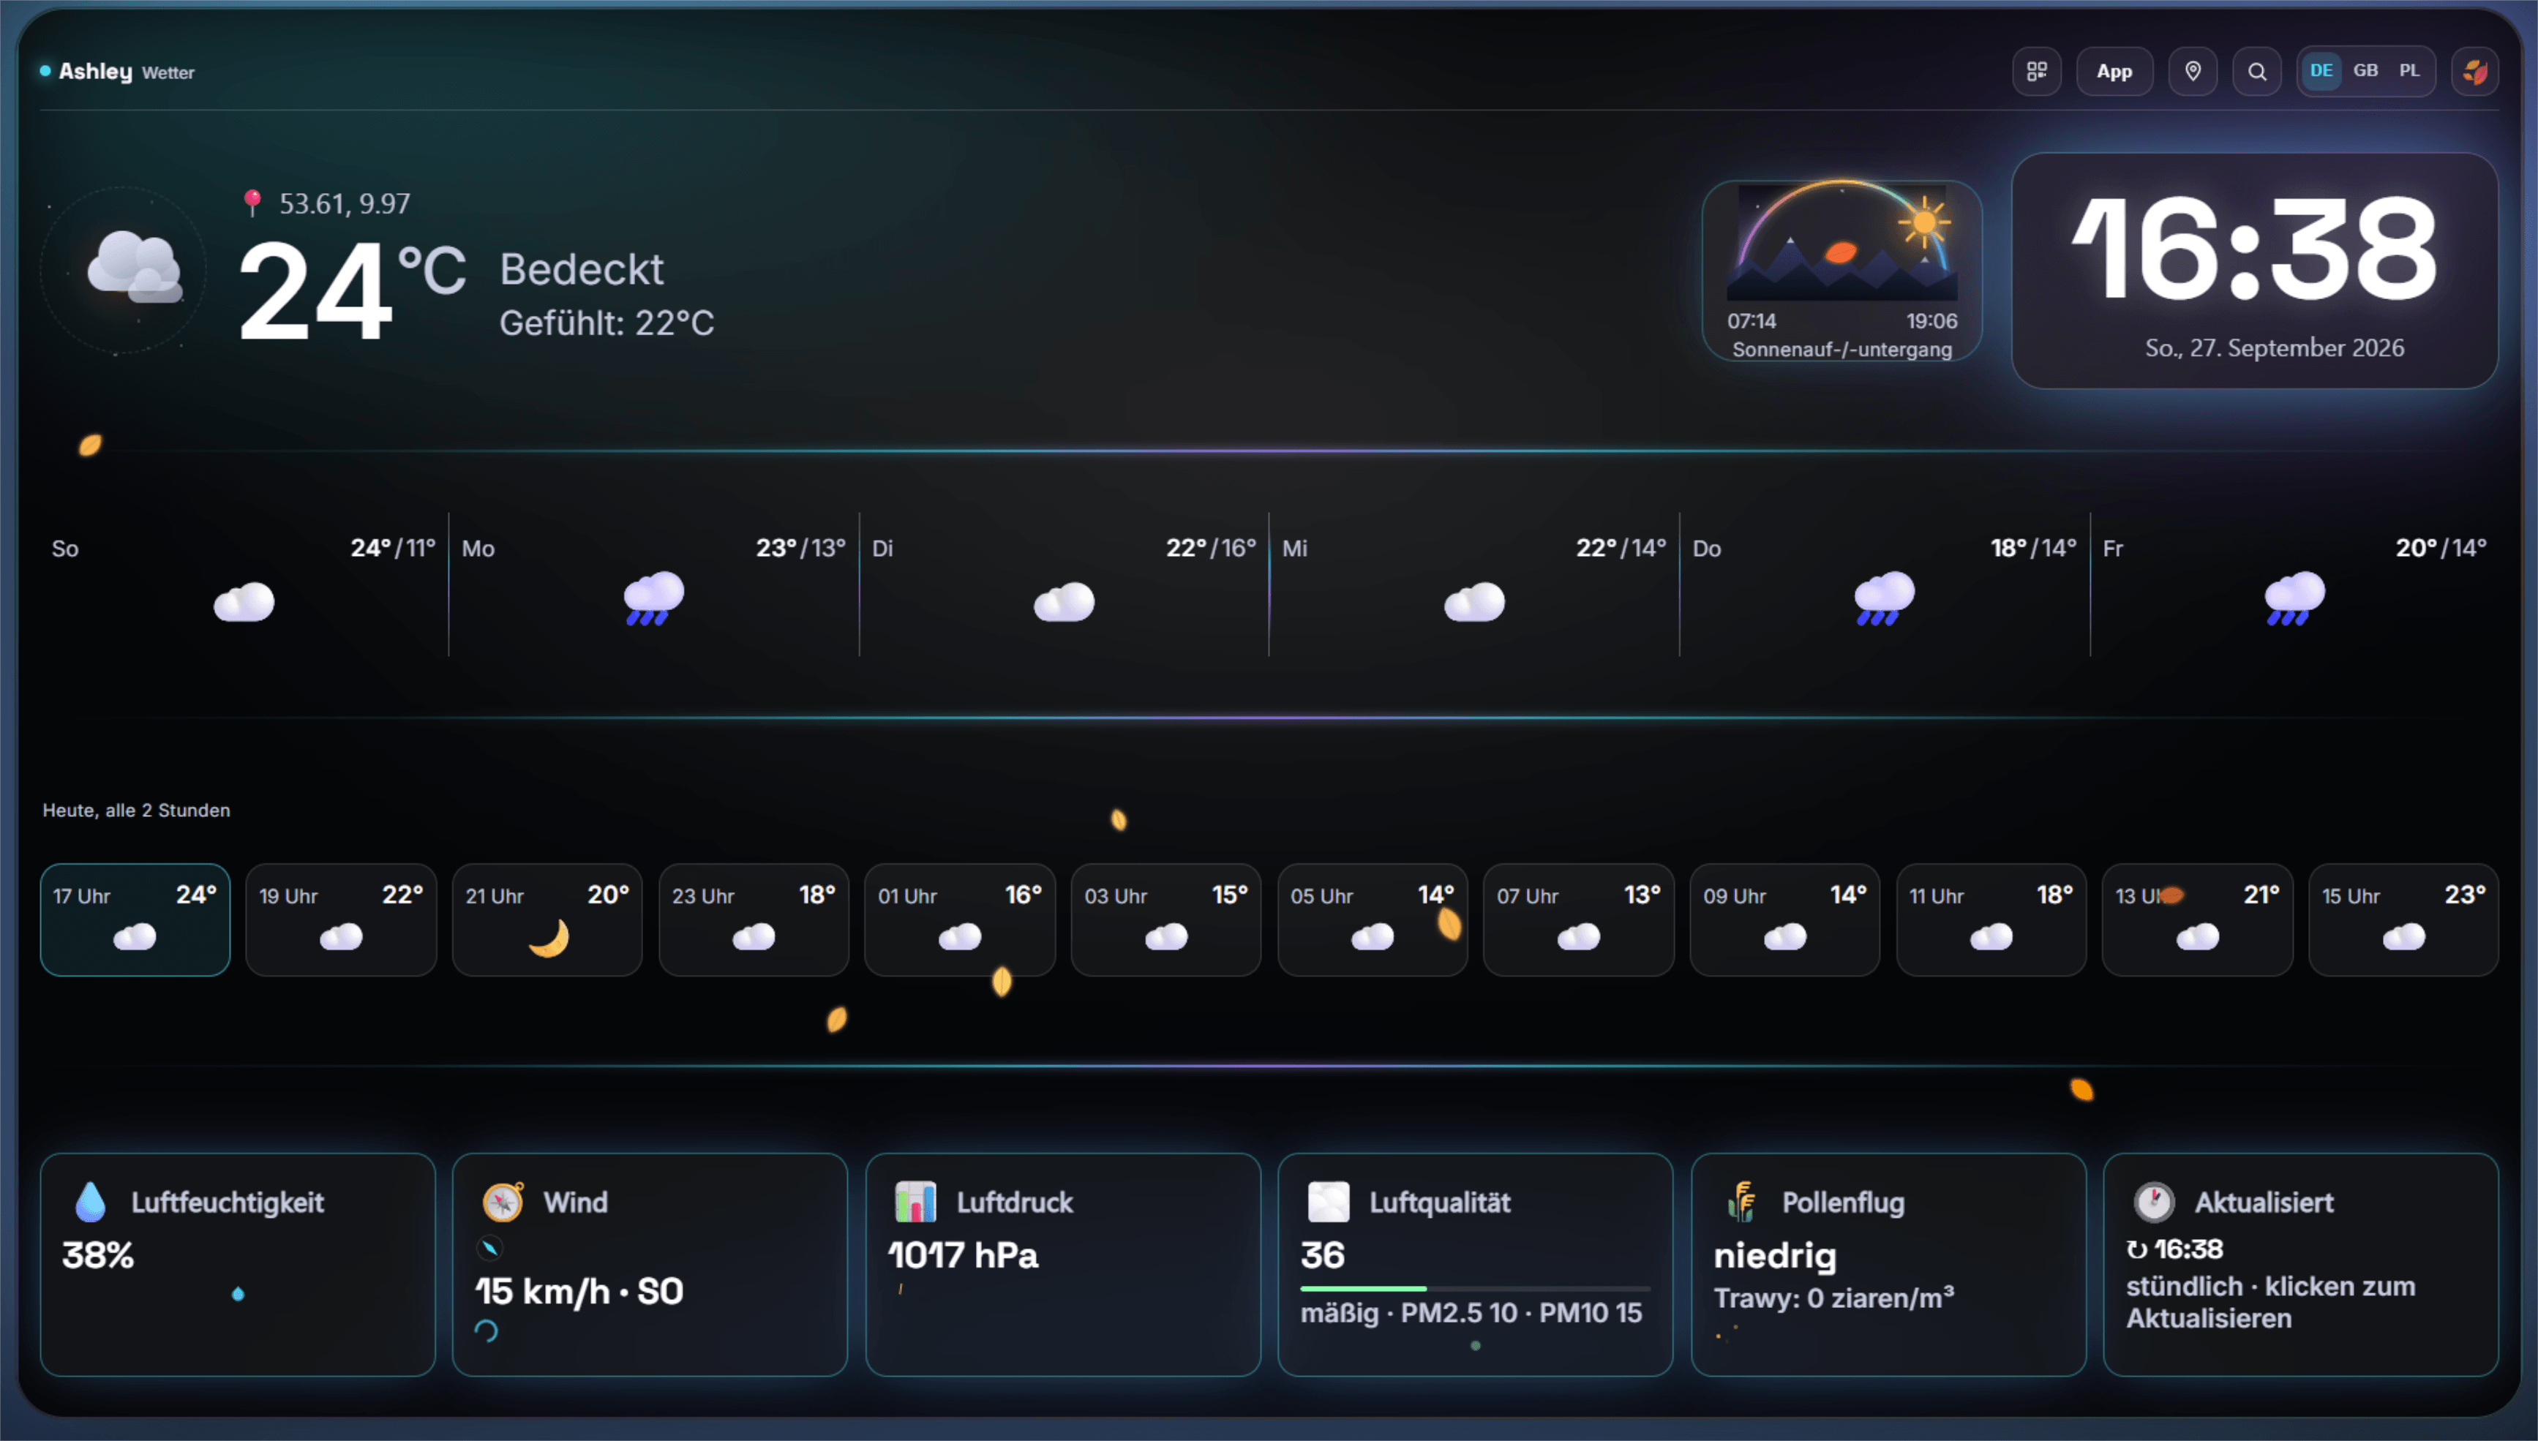
Task: Click the Fr rain cloud icon
Action: pos(2294,598)
